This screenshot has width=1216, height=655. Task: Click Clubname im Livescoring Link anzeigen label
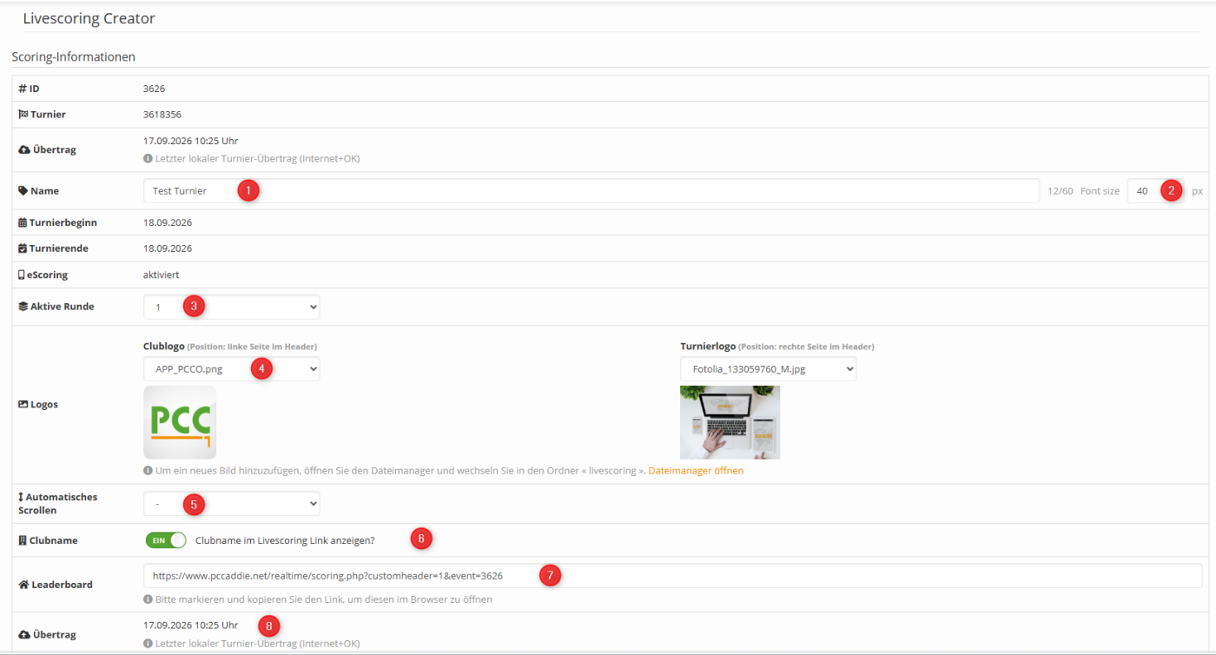point(285,540)
